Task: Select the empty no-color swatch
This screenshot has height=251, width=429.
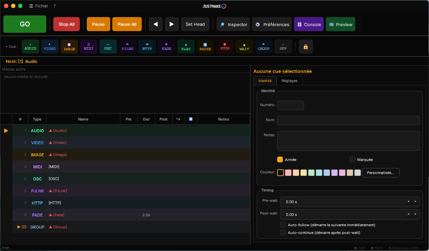Action: (281, 173)
